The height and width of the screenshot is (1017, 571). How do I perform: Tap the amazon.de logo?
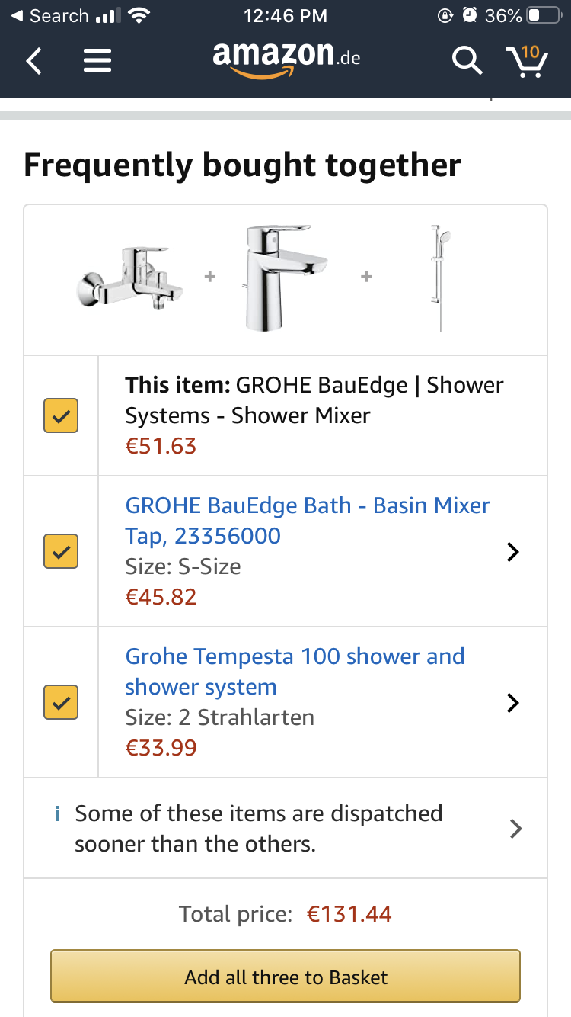point(286,58)
